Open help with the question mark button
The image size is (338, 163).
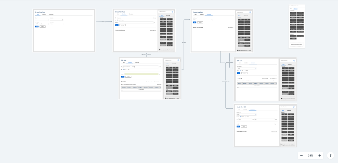pos(331,155)
